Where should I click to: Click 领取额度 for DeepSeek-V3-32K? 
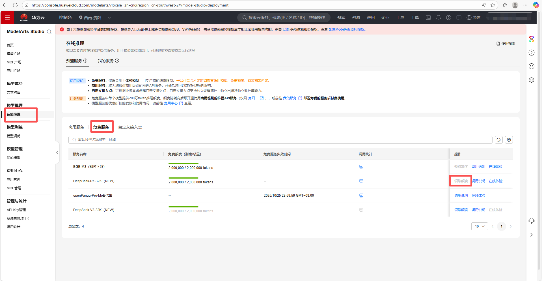pyautogui.click(x=461, y=210)
